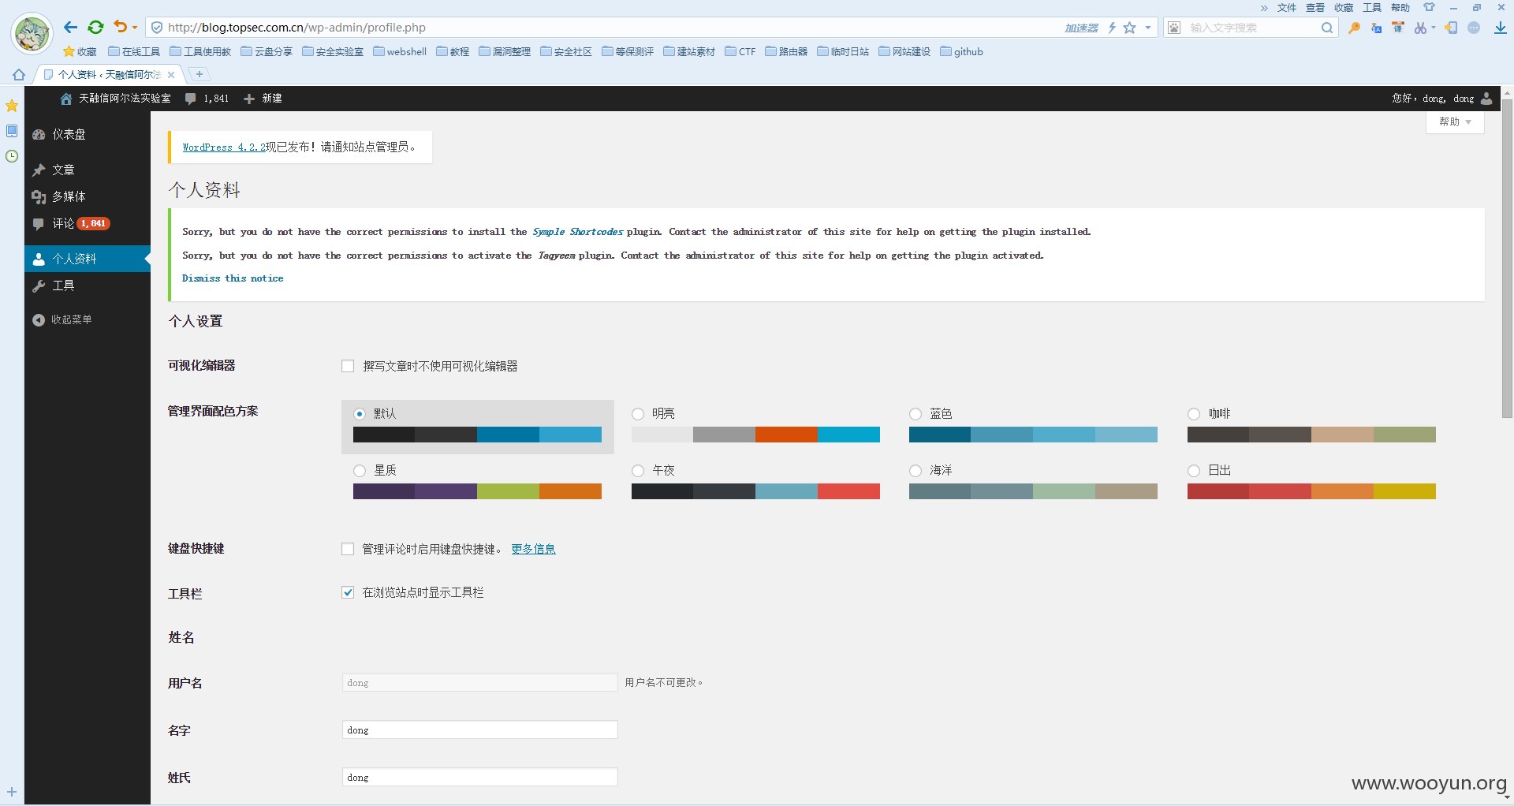1514x806 pixels.
Task: Click the orange key password icon
Action: 1354,28
